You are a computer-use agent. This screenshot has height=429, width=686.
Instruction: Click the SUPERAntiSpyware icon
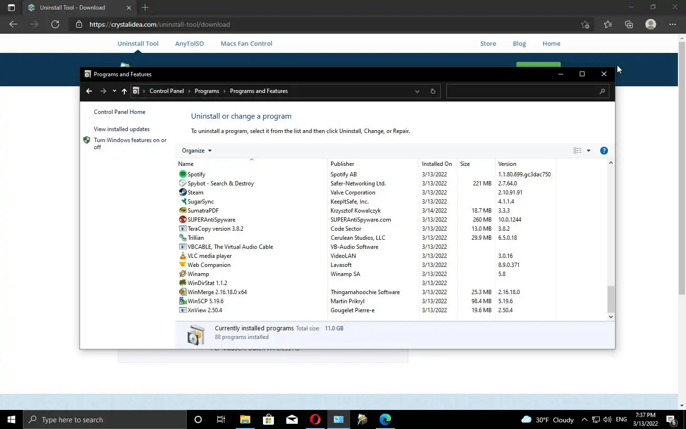[x=182, y=220]
